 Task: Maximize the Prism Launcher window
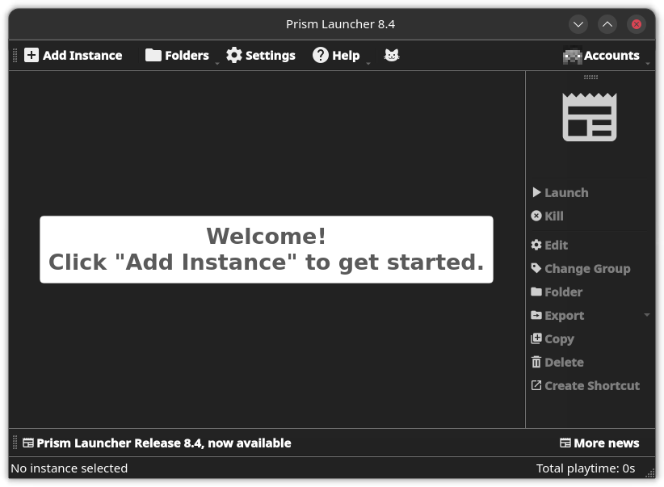[x=607, y=24]
